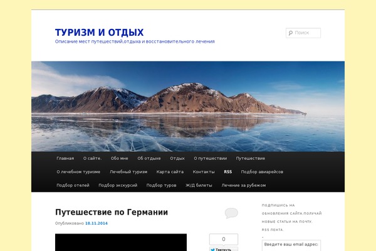Click the RSS menu item
Screen dimensions: 376x251
click(x=228, y=172)
